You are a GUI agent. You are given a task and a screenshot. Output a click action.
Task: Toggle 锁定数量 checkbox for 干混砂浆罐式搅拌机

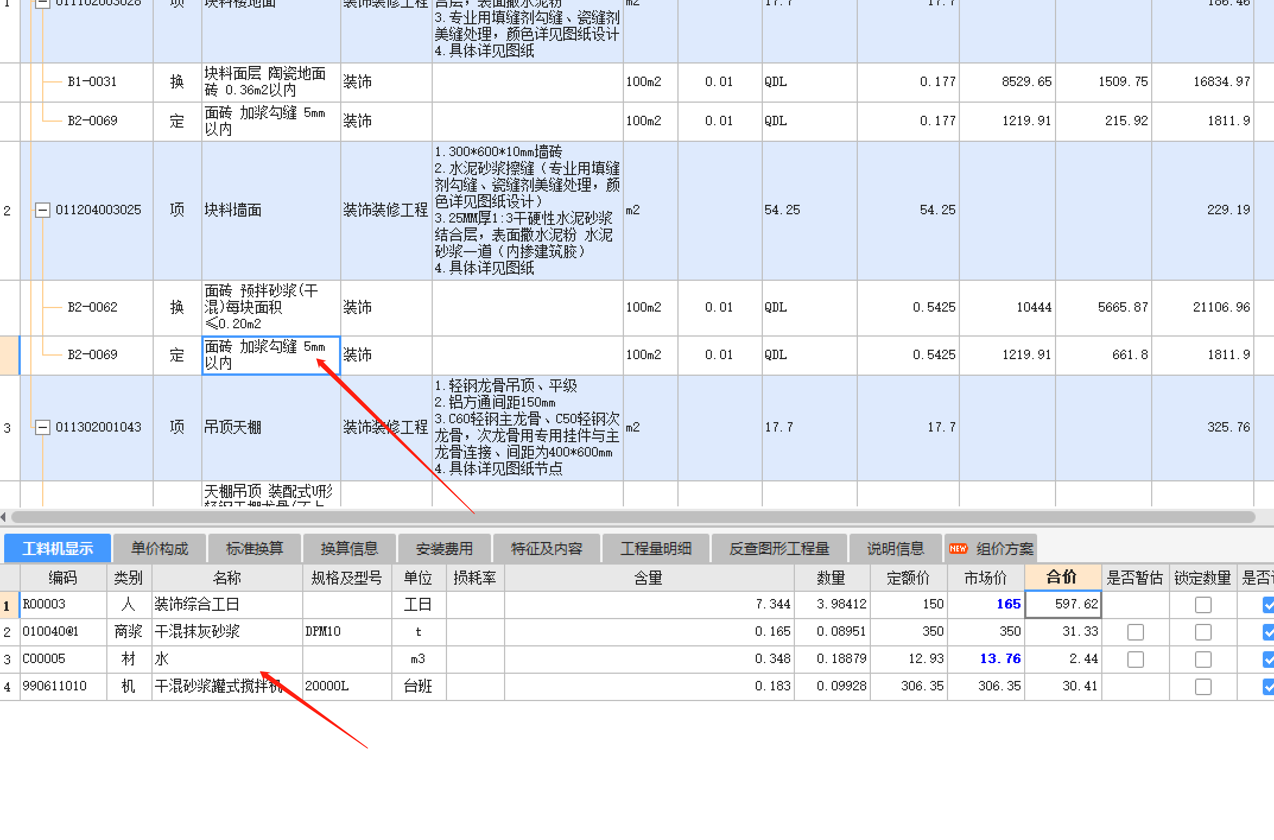[1203, 687]
